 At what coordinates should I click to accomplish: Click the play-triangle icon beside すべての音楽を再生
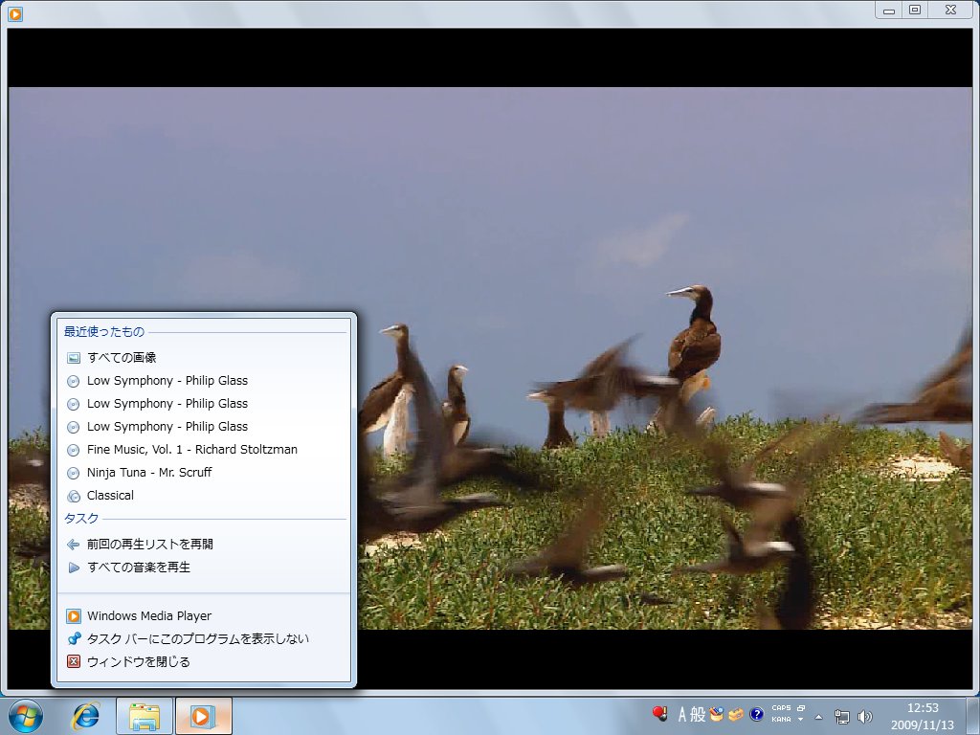(74, 568)
